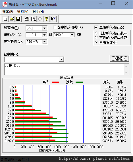Click the Print toolbar icon

point(27,19)
